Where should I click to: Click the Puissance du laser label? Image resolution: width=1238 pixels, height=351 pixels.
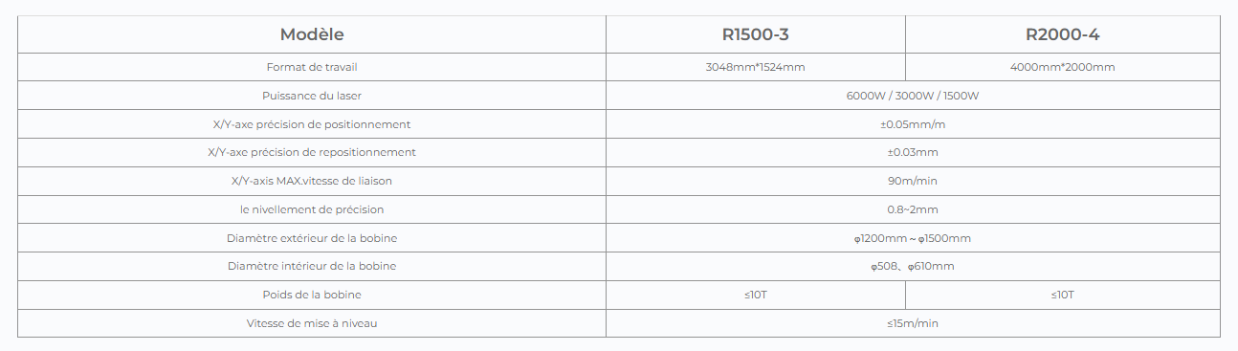312,96
